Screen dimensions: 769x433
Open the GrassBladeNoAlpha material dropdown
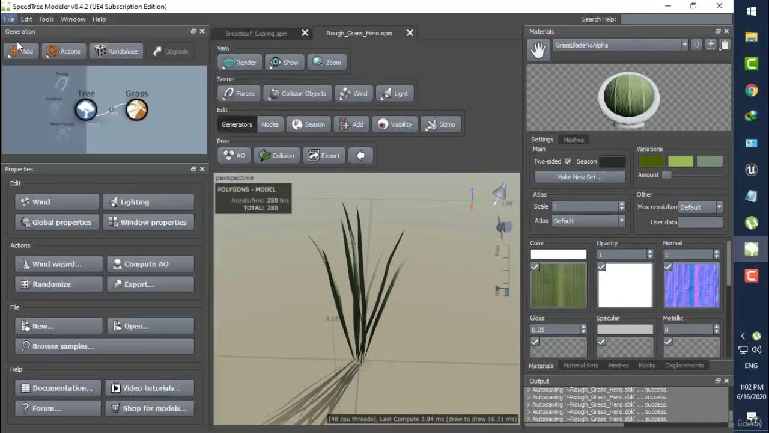pyautogui.click(x=621, y=45)
